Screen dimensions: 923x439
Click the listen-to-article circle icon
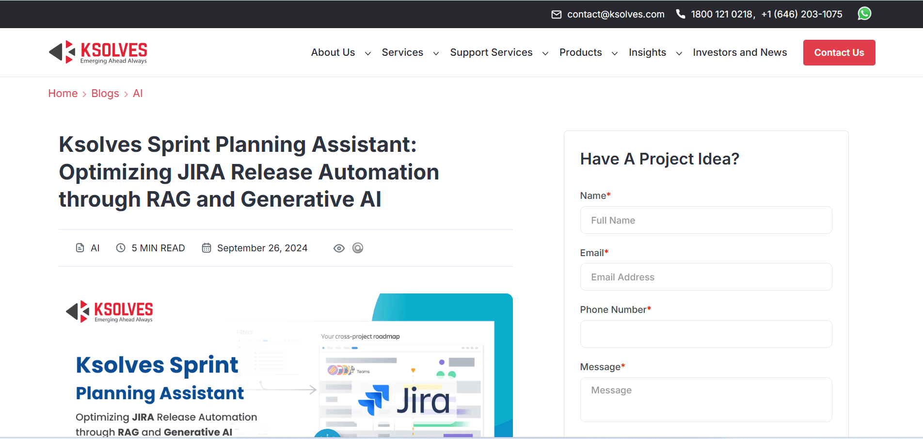pos(358,248)
